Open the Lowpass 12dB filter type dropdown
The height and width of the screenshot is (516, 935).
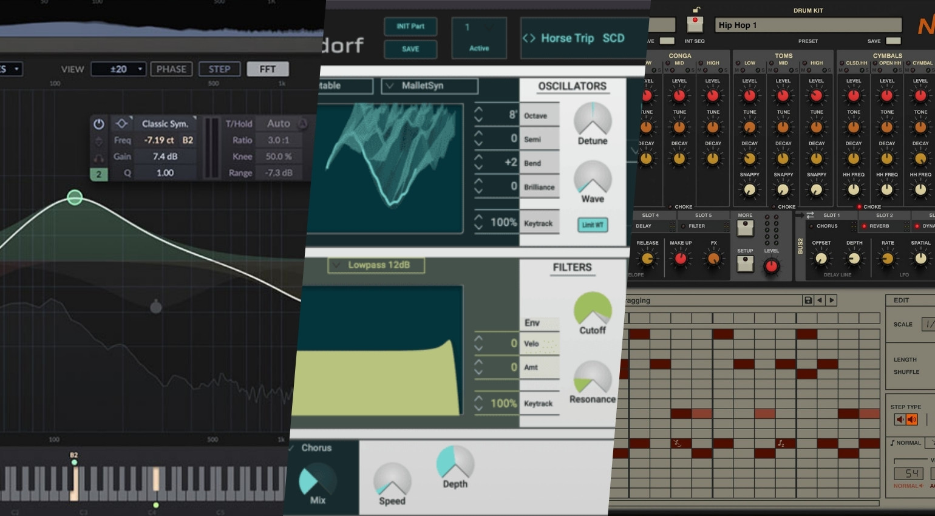click(x=375, y=265)
